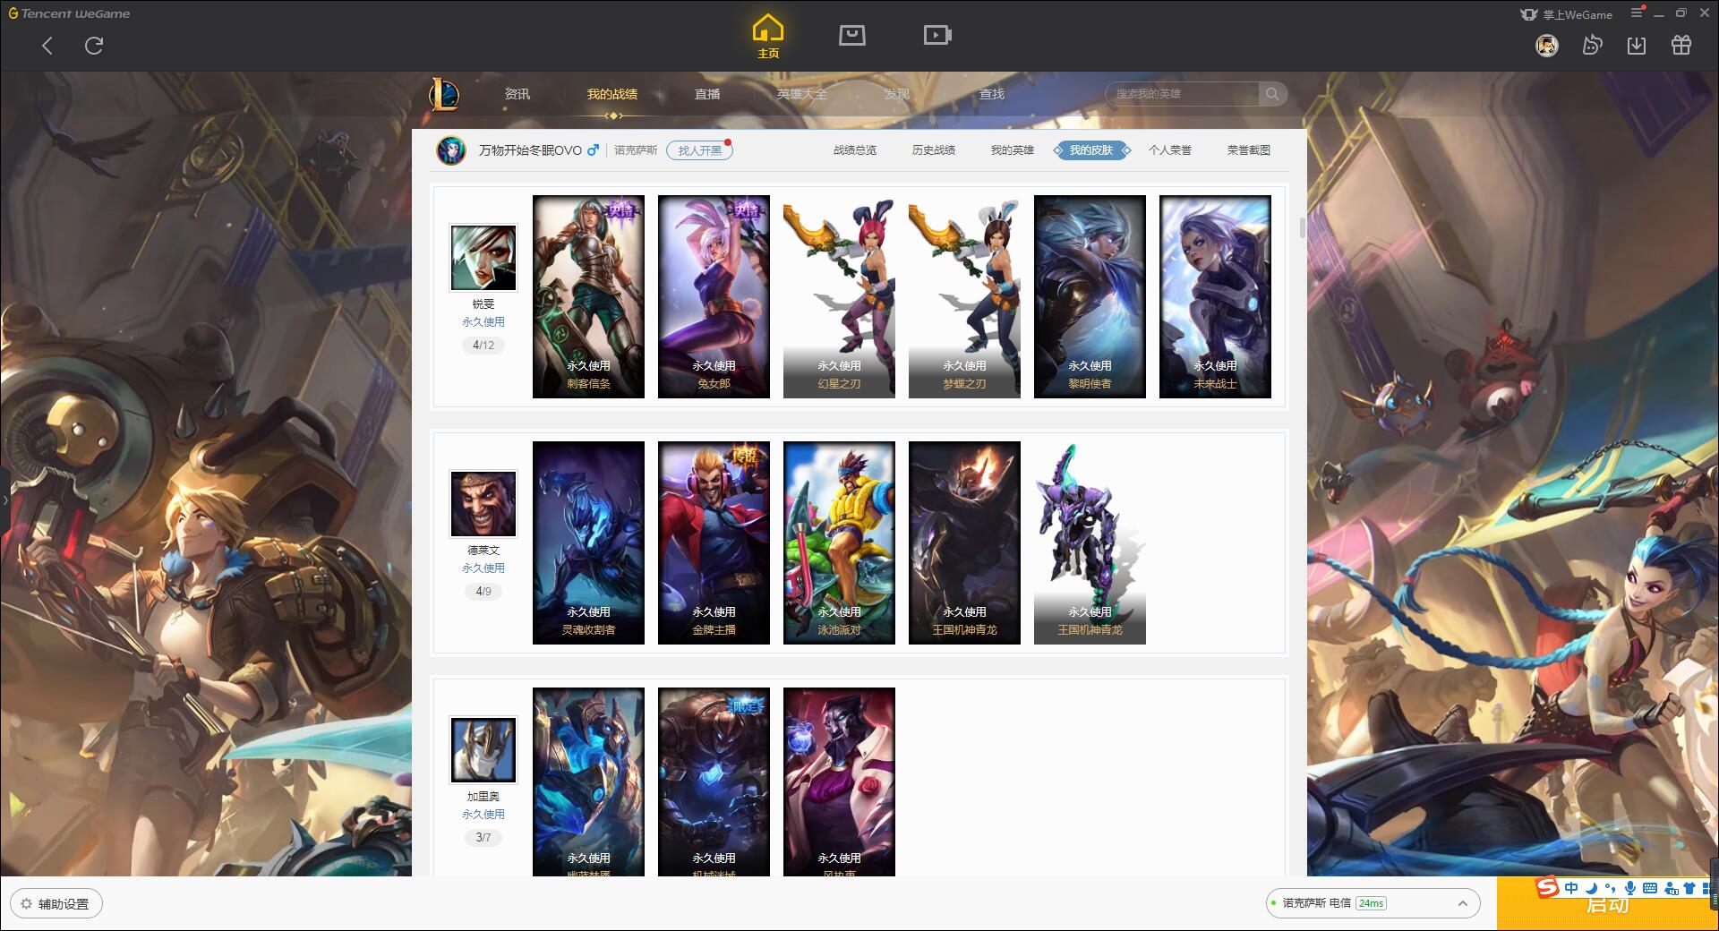Open the user avatar in top bar

1547,46
